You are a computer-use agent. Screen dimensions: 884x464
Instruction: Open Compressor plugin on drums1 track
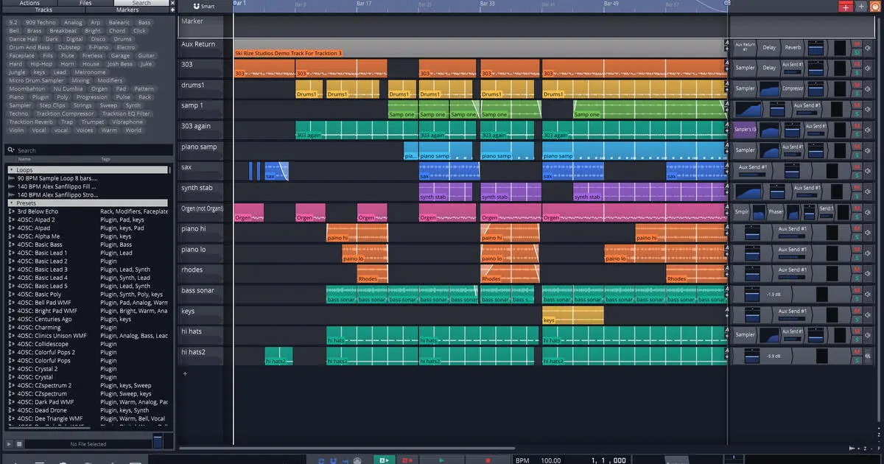point(793,88)
